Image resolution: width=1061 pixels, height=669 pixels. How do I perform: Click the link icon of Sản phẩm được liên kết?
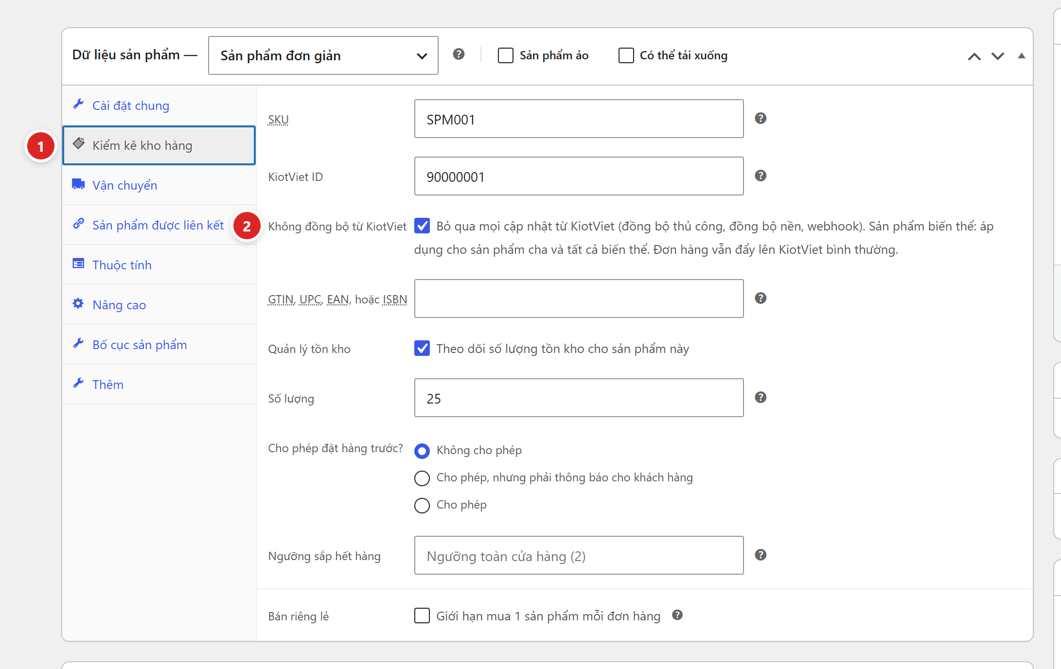tap(78, 224)
